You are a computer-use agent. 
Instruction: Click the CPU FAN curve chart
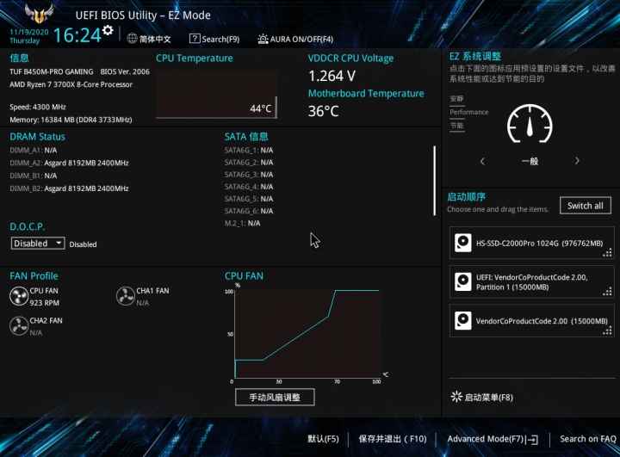click(307, 334)
